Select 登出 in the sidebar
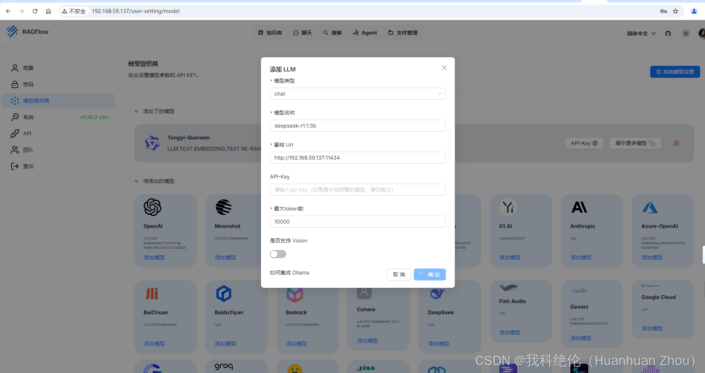Screen dimensions: 705x373 [58, 166]
